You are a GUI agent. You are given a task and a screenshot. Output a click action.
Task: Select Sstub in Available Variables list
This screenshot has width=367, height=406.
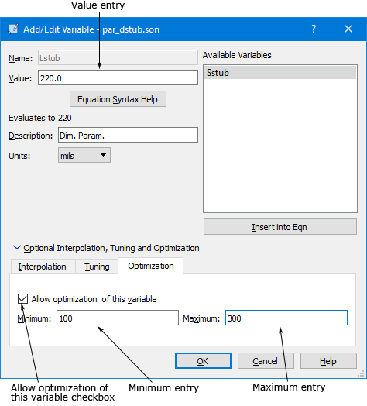[280, 73]
